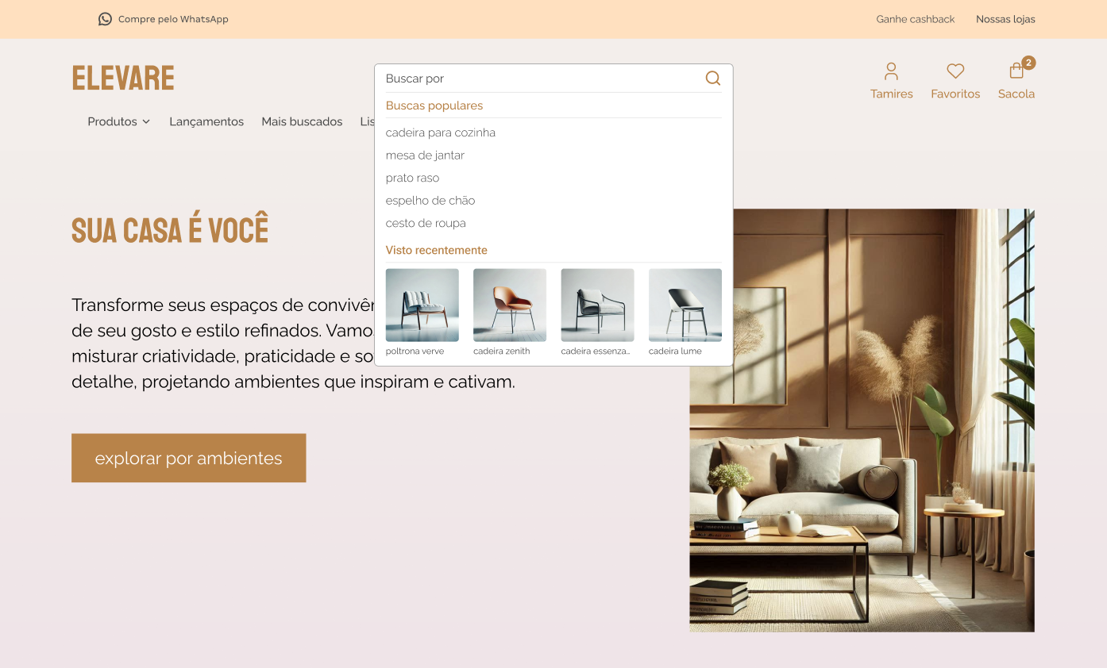Open the Sacola shopping bag icon
Screen dimensions: 1107x668
coord(1016,71)
